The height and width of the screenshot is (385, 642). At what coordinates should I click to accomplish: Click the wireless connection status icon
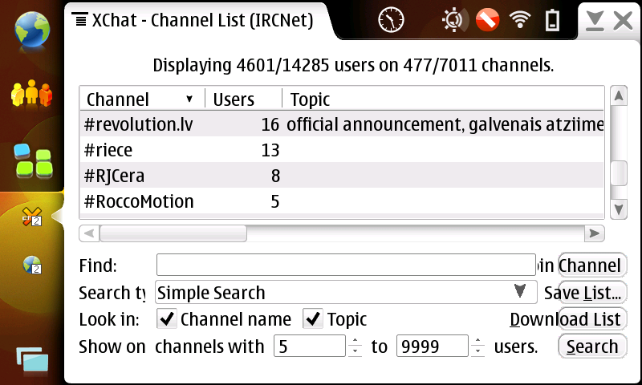(520, 19)
